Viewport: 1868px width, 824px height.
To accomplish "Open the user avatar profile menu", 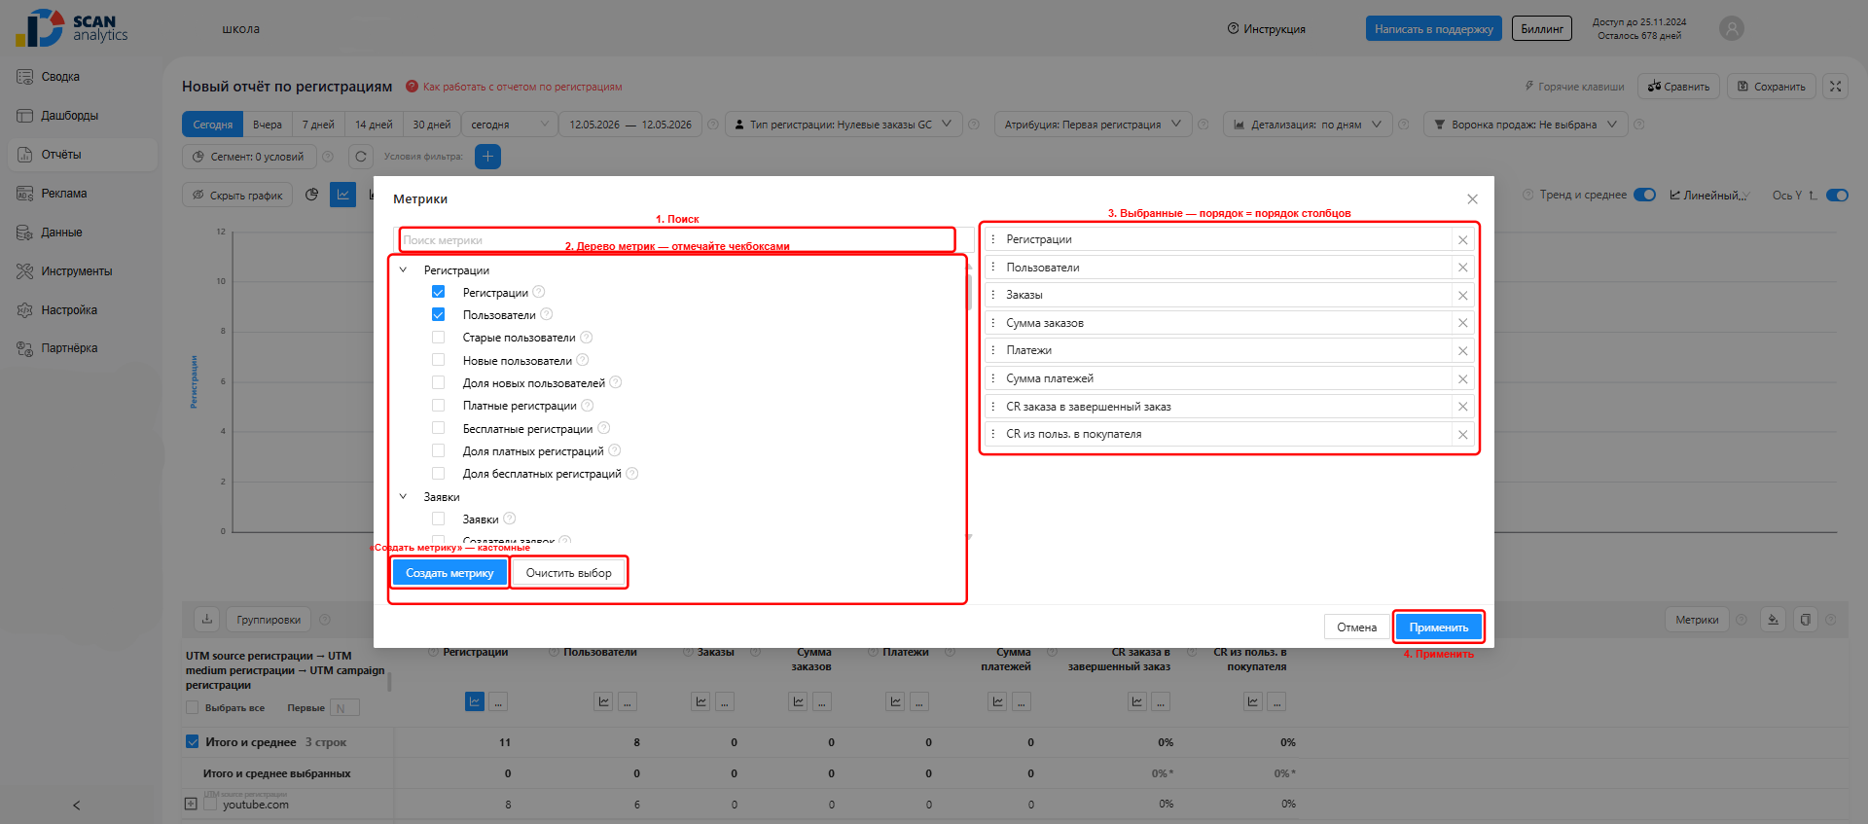I will pyautogui.click(x=1732, y=29).
